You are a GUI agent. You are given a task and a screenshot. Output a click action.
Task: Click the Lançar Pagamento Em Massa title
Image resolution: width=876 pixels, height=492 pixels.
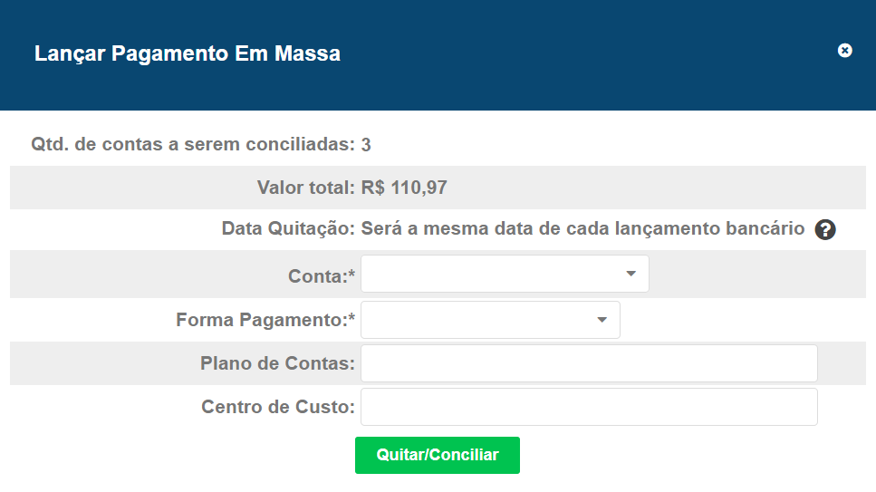pos(188,53)
